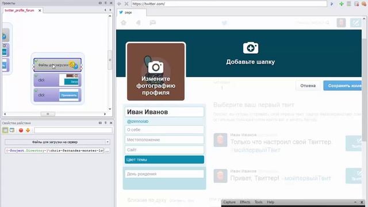Click the red record button in action properties

(x=21, y=131)
